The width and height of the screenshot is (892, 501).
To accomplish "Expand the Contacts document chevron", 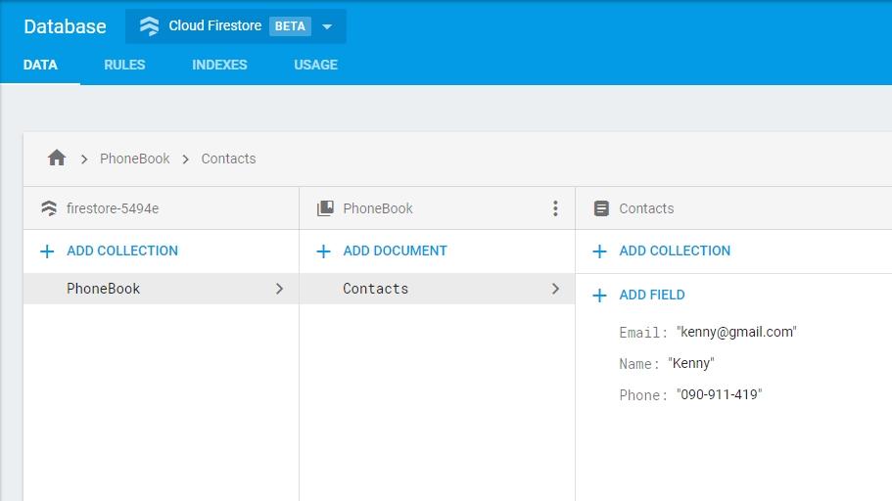I will [555, 289].
